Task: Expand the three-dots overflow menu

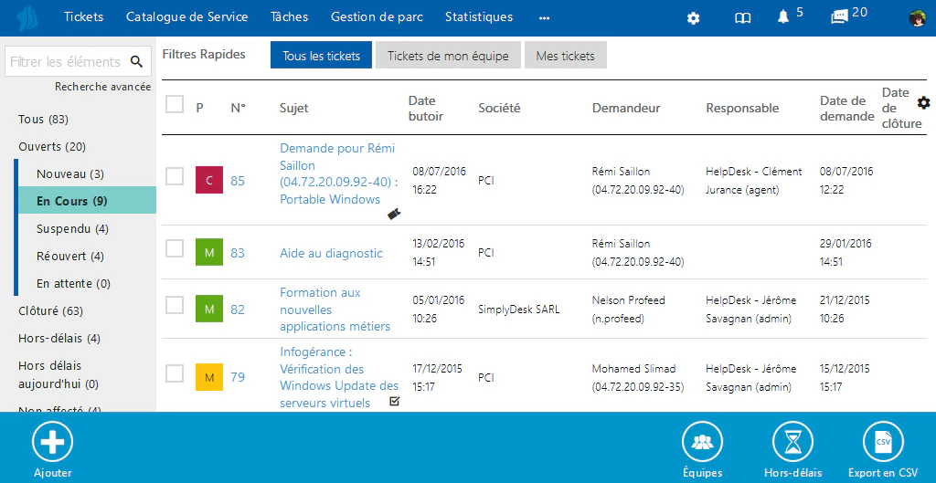Action: pyautogui.click(x=544, y=18)
